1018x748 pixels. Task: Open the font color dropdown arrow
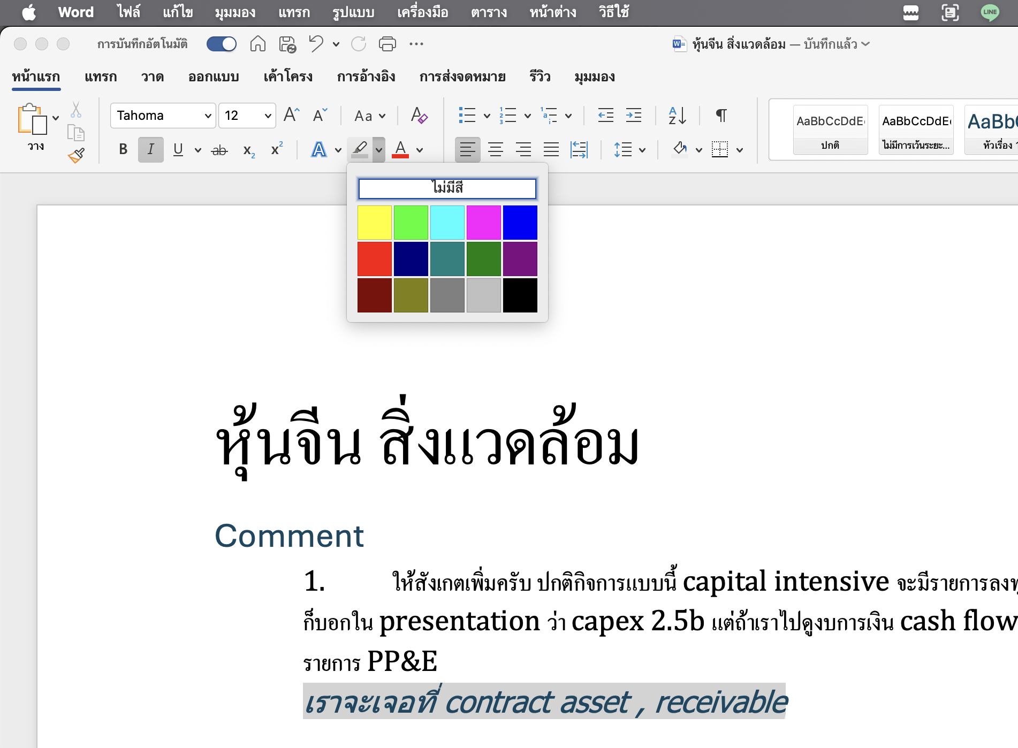click(420, 150)
